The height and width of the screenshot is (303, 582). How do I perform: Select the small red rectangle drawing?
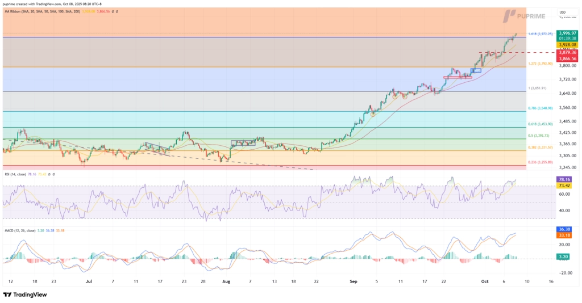pos(457,77)
